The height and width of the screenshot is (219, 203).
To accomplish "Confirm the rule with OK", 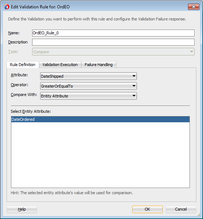I will (148, 209).
